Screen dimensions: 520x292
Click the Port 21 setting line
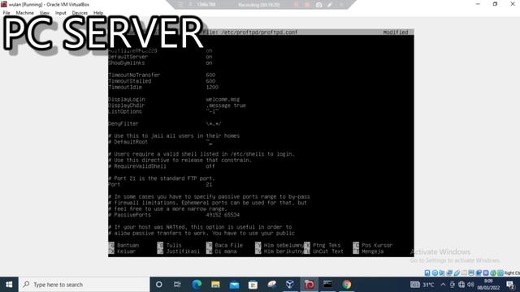click(x=160, y=185)
